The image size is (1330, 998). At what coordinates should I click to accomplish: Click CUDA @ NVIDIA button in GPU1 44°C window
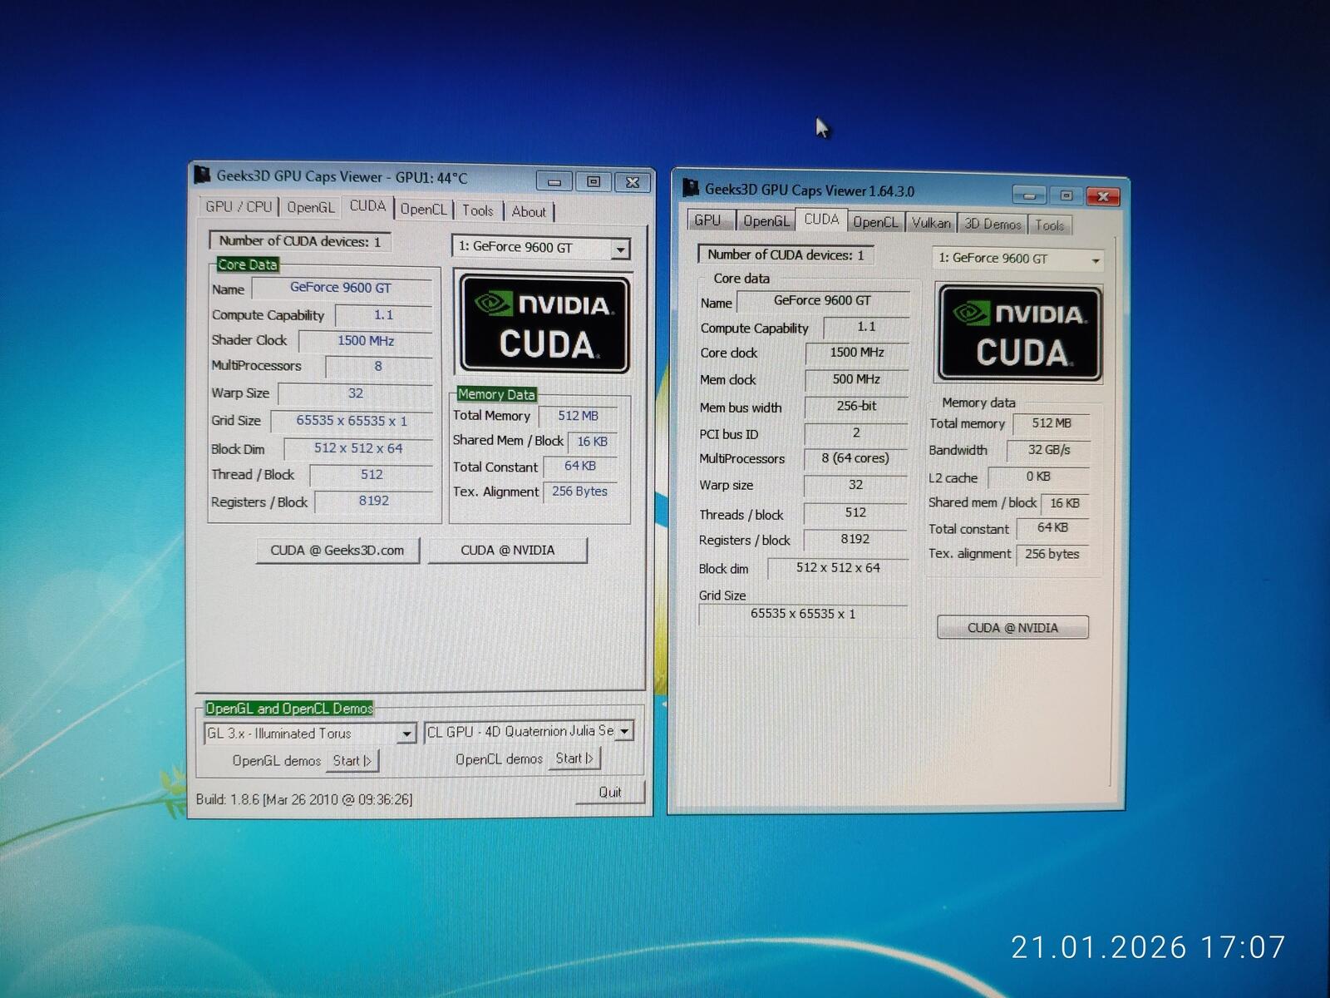click(507, 551)
